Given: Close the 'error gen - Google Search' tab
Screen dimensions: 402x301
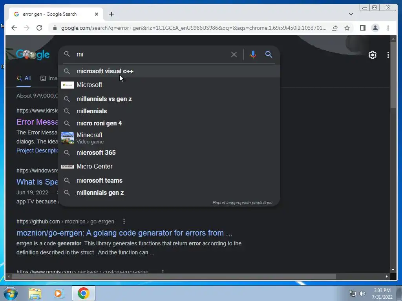Looking at the screenshot, I should pyautogui.click(x=97, y=14).
